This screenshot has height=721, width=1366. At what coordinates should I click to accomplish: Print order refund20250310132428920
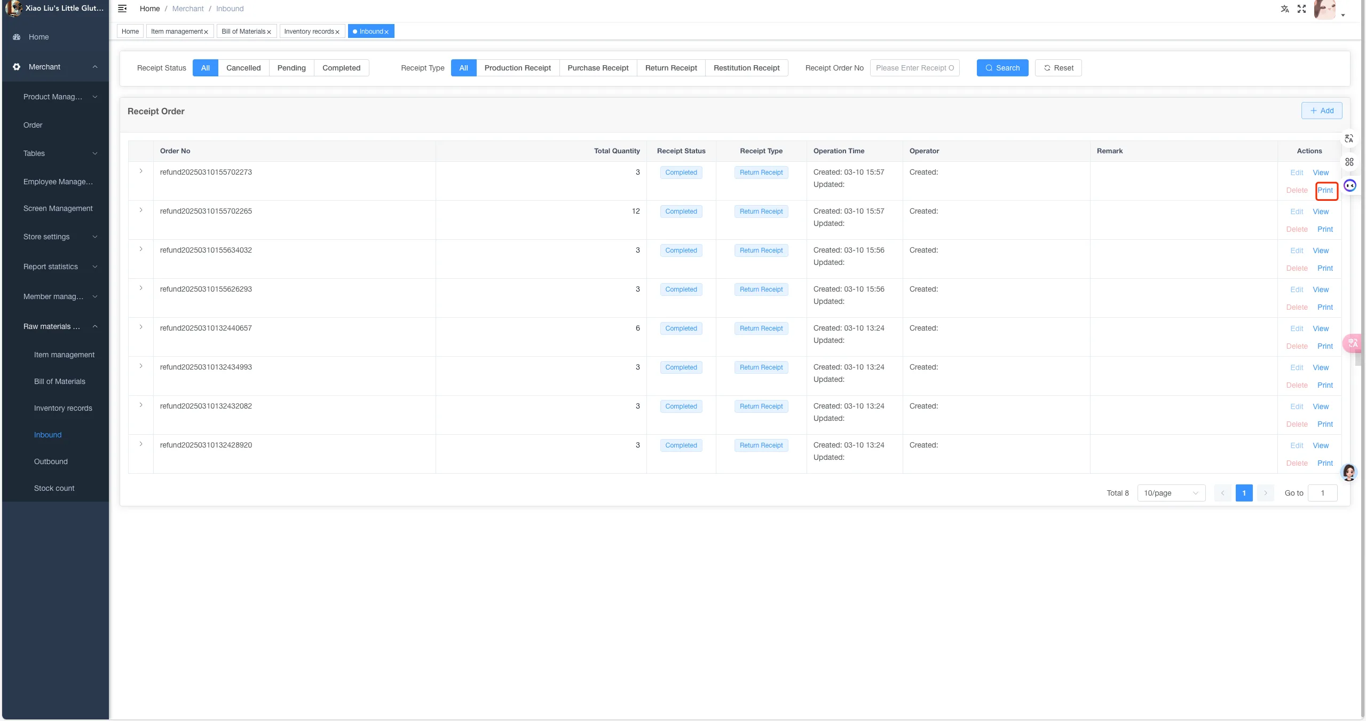(1325, 463)
